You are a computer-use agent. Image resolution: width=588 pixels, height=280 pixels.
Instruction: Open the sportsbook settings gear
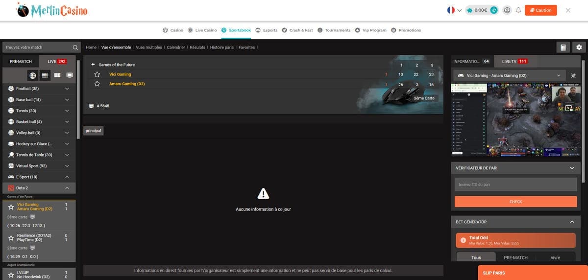tap(579, 47)
